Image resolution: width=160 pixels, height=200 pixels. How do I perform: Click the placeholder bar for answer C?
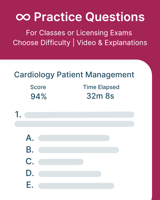tap(61, 162)
